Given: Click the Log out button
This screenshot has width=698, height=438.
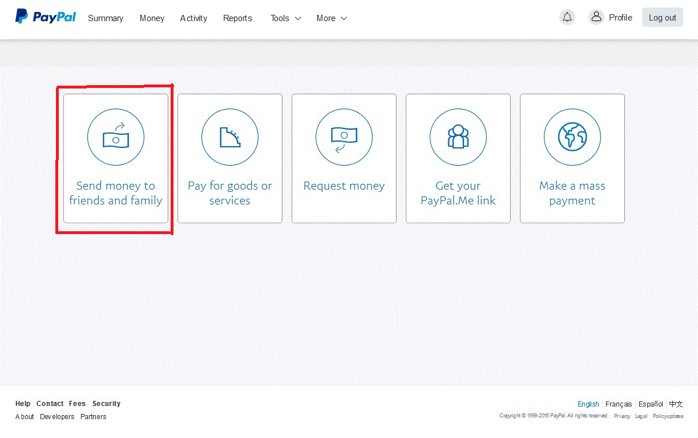Looking at the screenshot, I should (x=663, y=18).
